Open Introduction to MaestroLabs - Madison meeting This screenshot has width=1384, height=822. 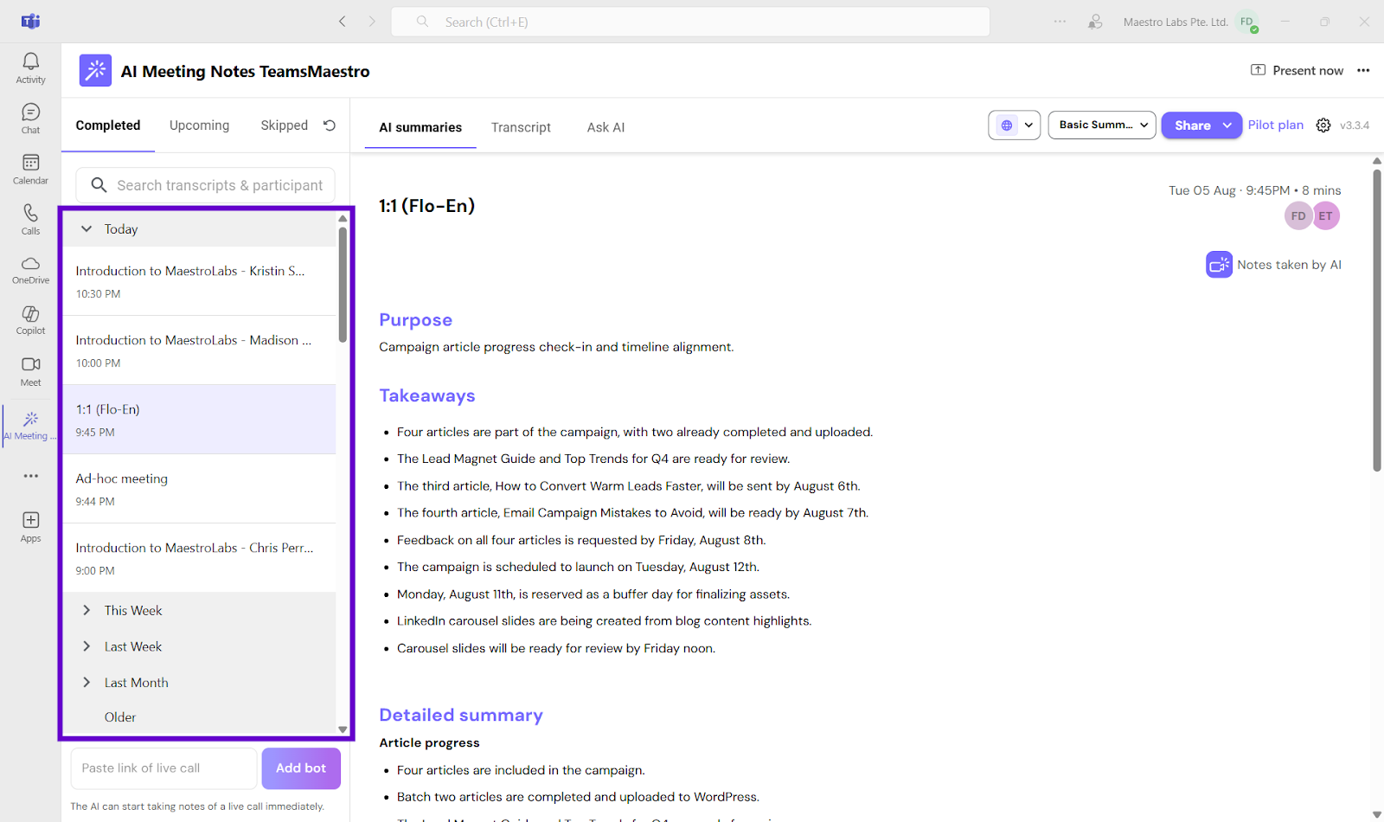pos(200,350)
